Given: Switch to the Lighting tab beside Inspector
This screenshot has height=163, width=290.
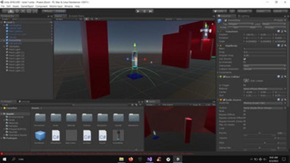Looking at the screenshot, I should coord(244,16).
